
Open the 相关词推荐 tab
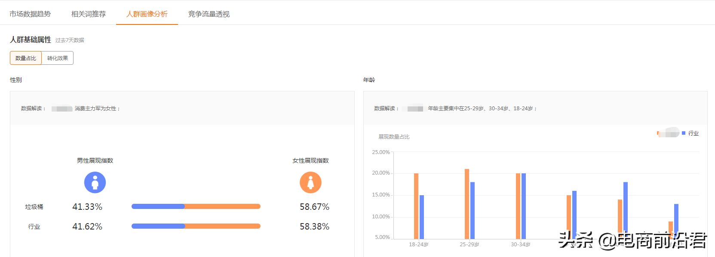(89, 14)
